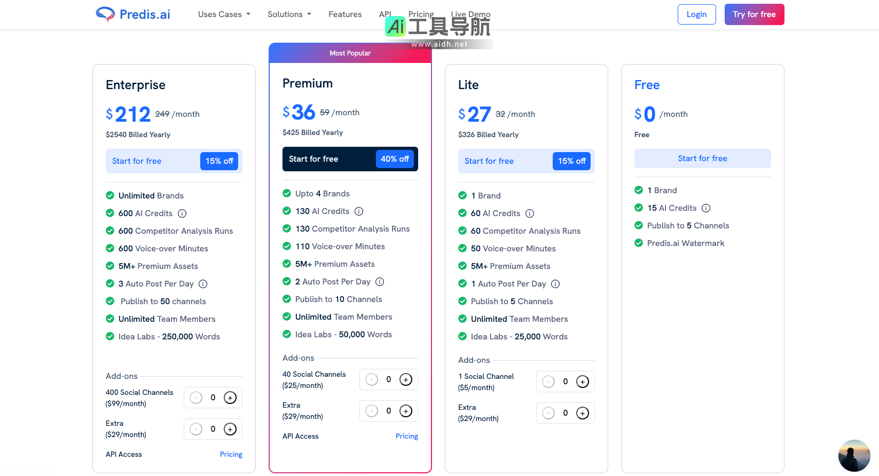Open the chat avatar in bottom corner
This screenshot has height=476, width=879.
click(854, 455)
